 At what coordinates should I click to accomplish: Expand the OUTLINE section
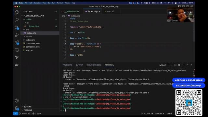coord(27,107)
